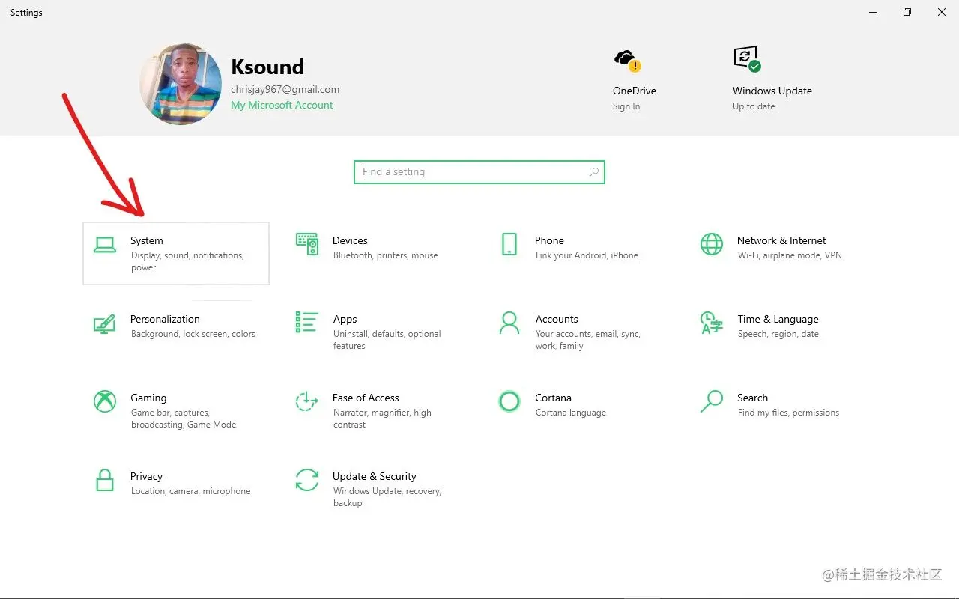Click the 'Up to date' status text

click(x=754, y=106)
